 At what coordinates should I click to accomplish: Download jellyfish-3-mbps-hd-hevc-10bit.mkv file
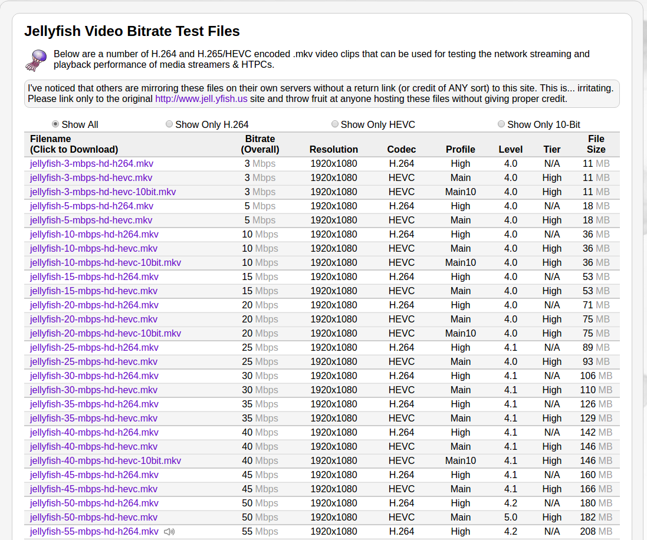pos(103,192)
